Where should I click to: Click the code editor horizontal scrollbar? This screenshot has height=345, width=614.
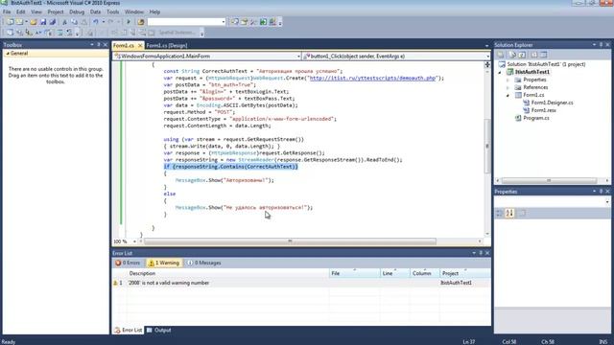(x=290, y=241)
